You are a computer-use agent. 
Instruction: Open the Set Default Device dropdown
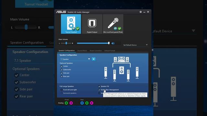(x=135, y=45)
